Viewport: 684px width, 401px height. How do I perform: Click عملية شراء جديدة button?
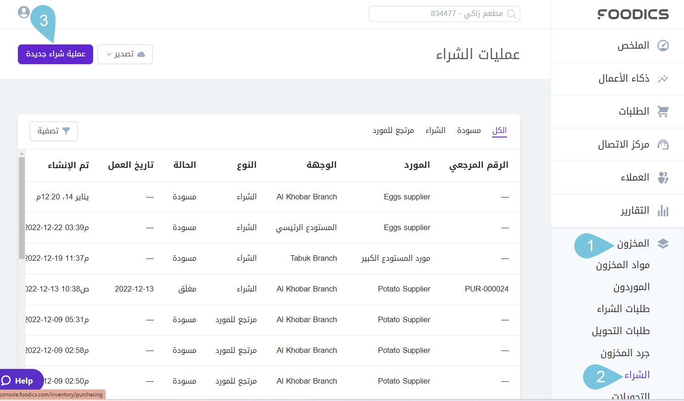[x=56, y=54]
